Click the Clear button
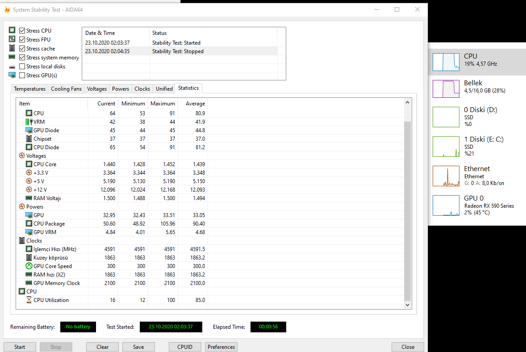Viewport: 526px width, 352px height. 102,347
